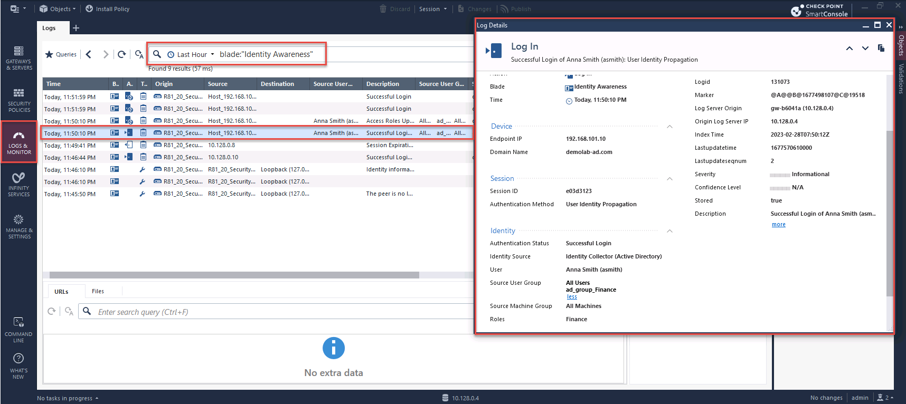The image size is (906, 404).
Task: Sort logs by Destination column
Action: click(x=283, y=84)
